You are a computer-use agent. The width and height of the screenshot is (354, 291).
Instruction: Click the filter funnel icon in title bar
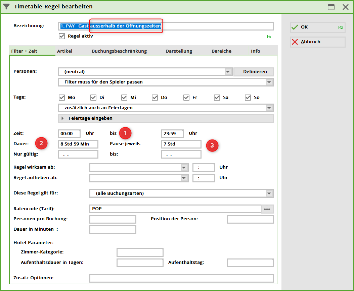coord(6,6)
